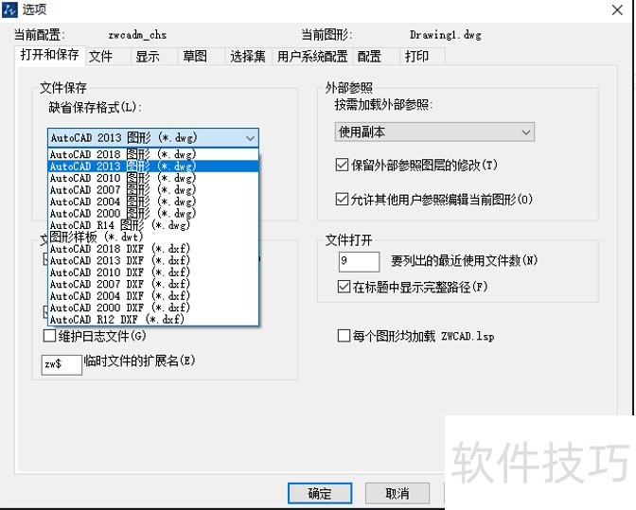This screenshot has width=636, height=510.
Task: Confirm with the 确定 button
Action: [x=320, y=493]
